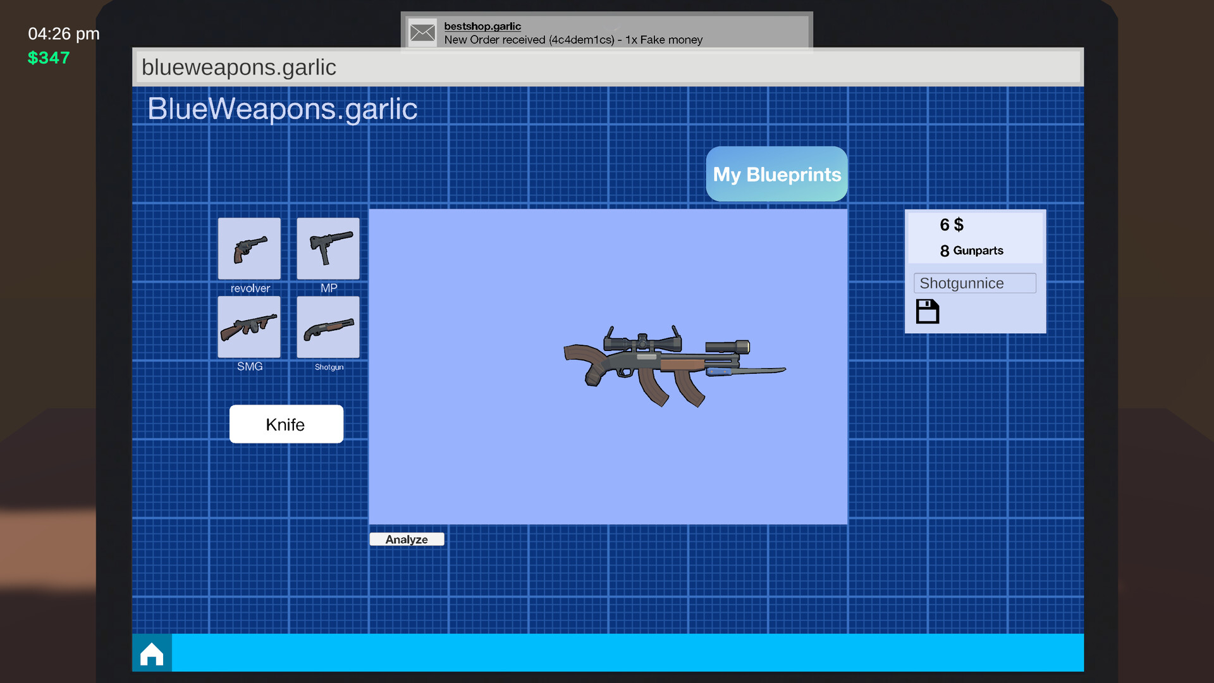The width and height of the screenshot is (1214, 683).
Task: Save the blueprint using the floppy disk icon
Action: [927, 311]
